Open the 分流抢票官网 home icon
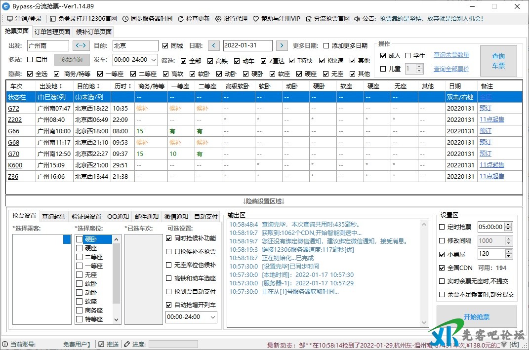This screenshot has width=529, height=350. pos(309,19)
